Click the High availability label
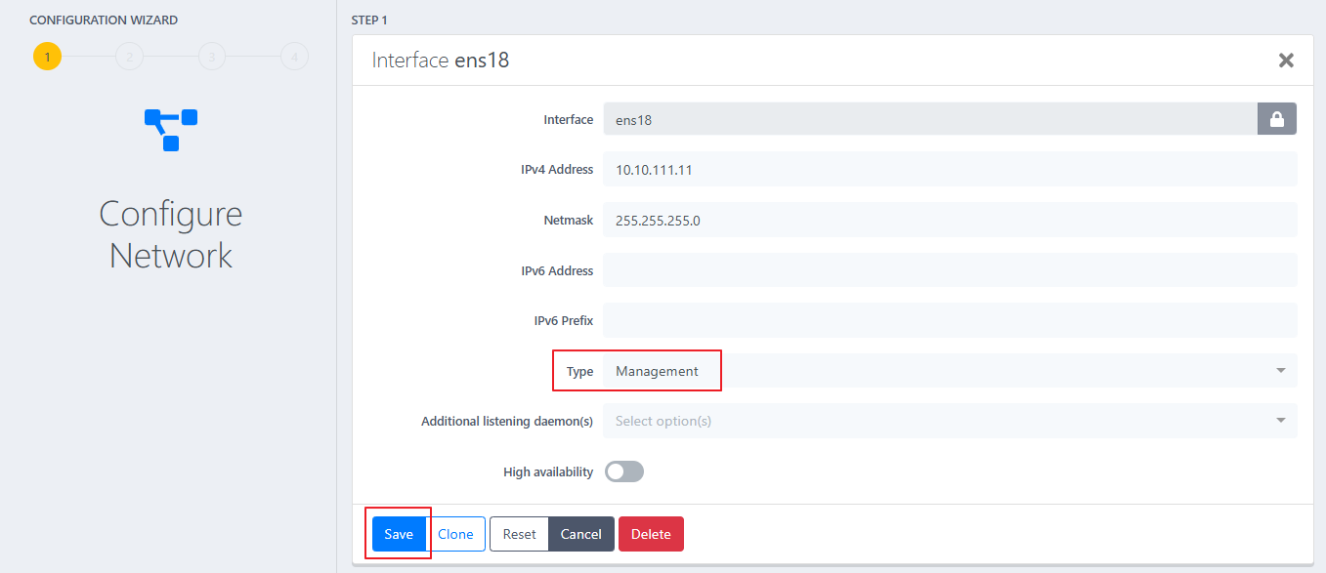 548,471
